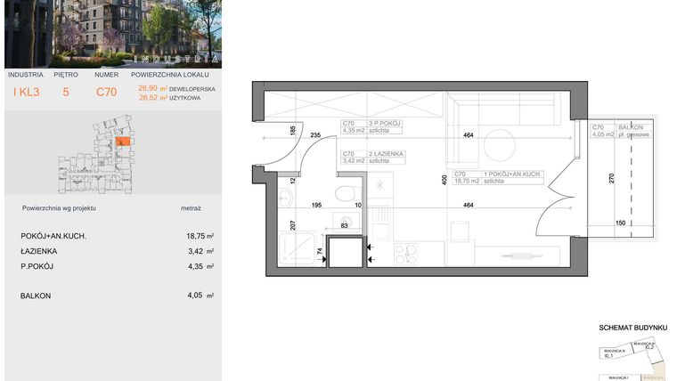This screenshot has width=677, height=381.
Task: Click the ventilation shaft box
Action: 346,252
